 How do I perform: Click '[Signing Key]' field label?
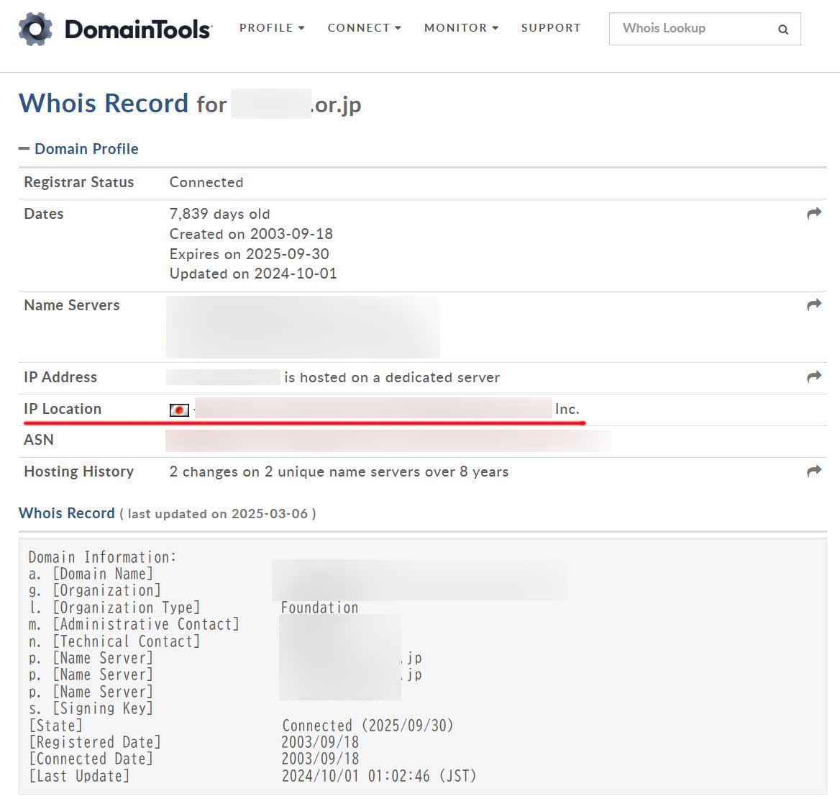pyautogui.click(x=103, y=708)
